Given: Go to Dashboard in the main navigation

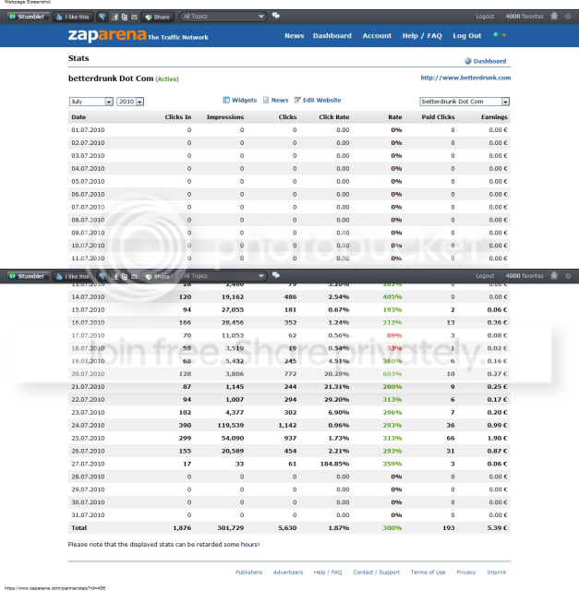Looking at the screenshot, I should (332, 36).
